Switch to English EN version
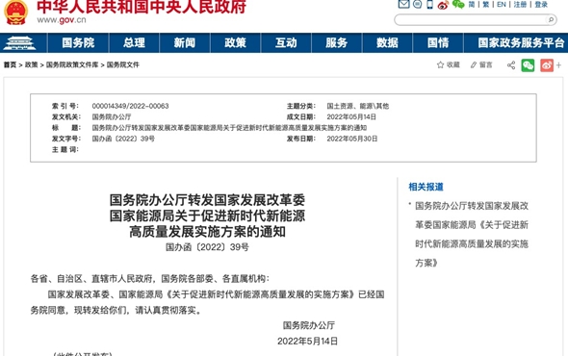This screenshot has width=568, height=356. [502, 5]
